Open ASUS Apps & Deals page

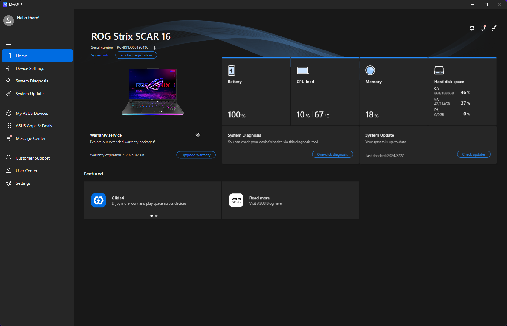(x=37, y=126)
